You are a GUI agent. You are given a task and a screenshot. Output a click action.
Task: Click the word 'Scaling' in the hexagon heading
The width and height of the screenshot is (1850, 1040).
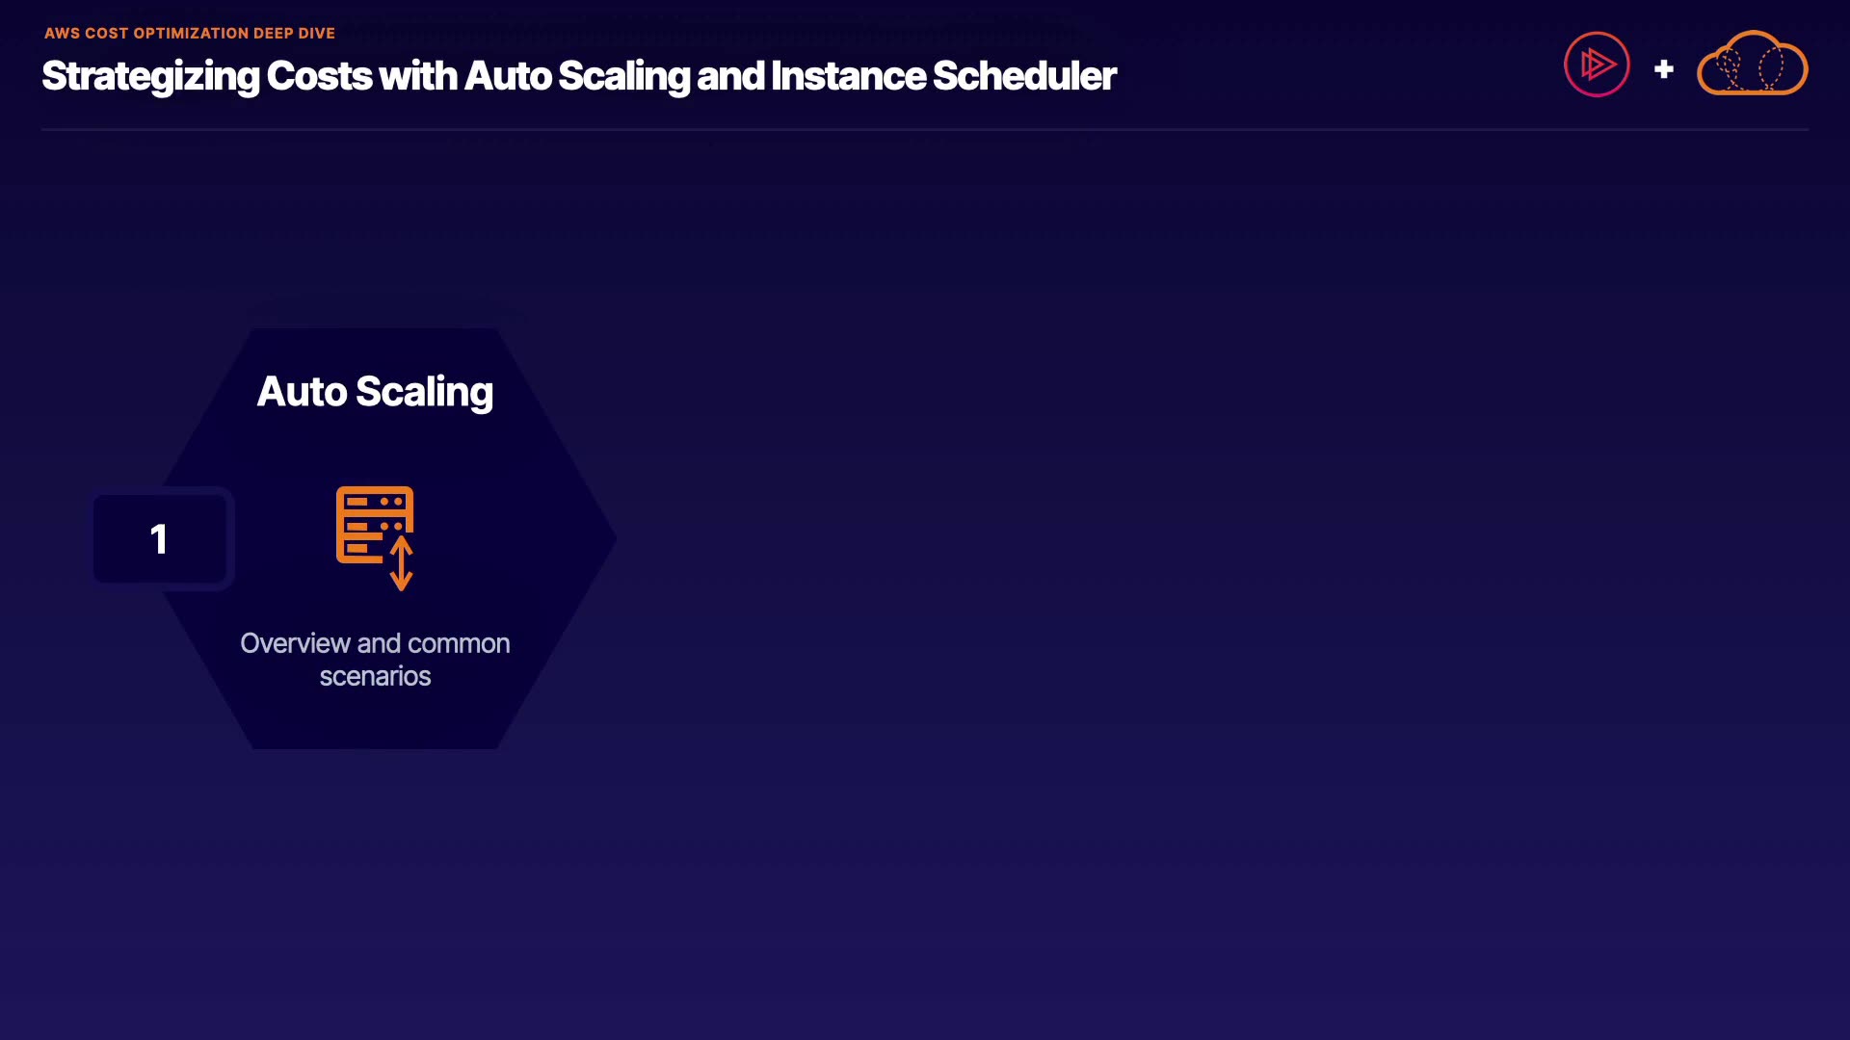click(x=424, y=392)
